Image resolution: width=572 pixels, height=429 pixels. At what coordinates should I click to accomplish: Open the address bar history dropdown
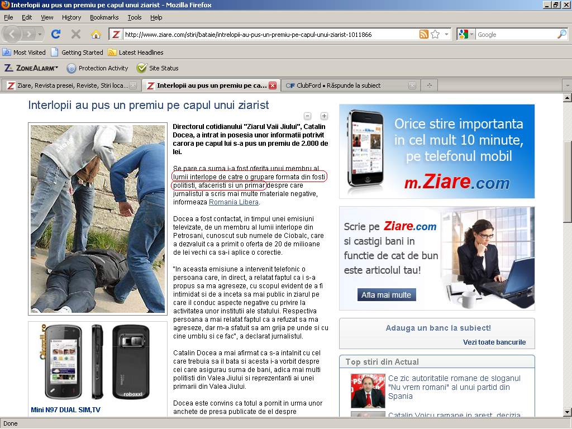pos(446,35)
